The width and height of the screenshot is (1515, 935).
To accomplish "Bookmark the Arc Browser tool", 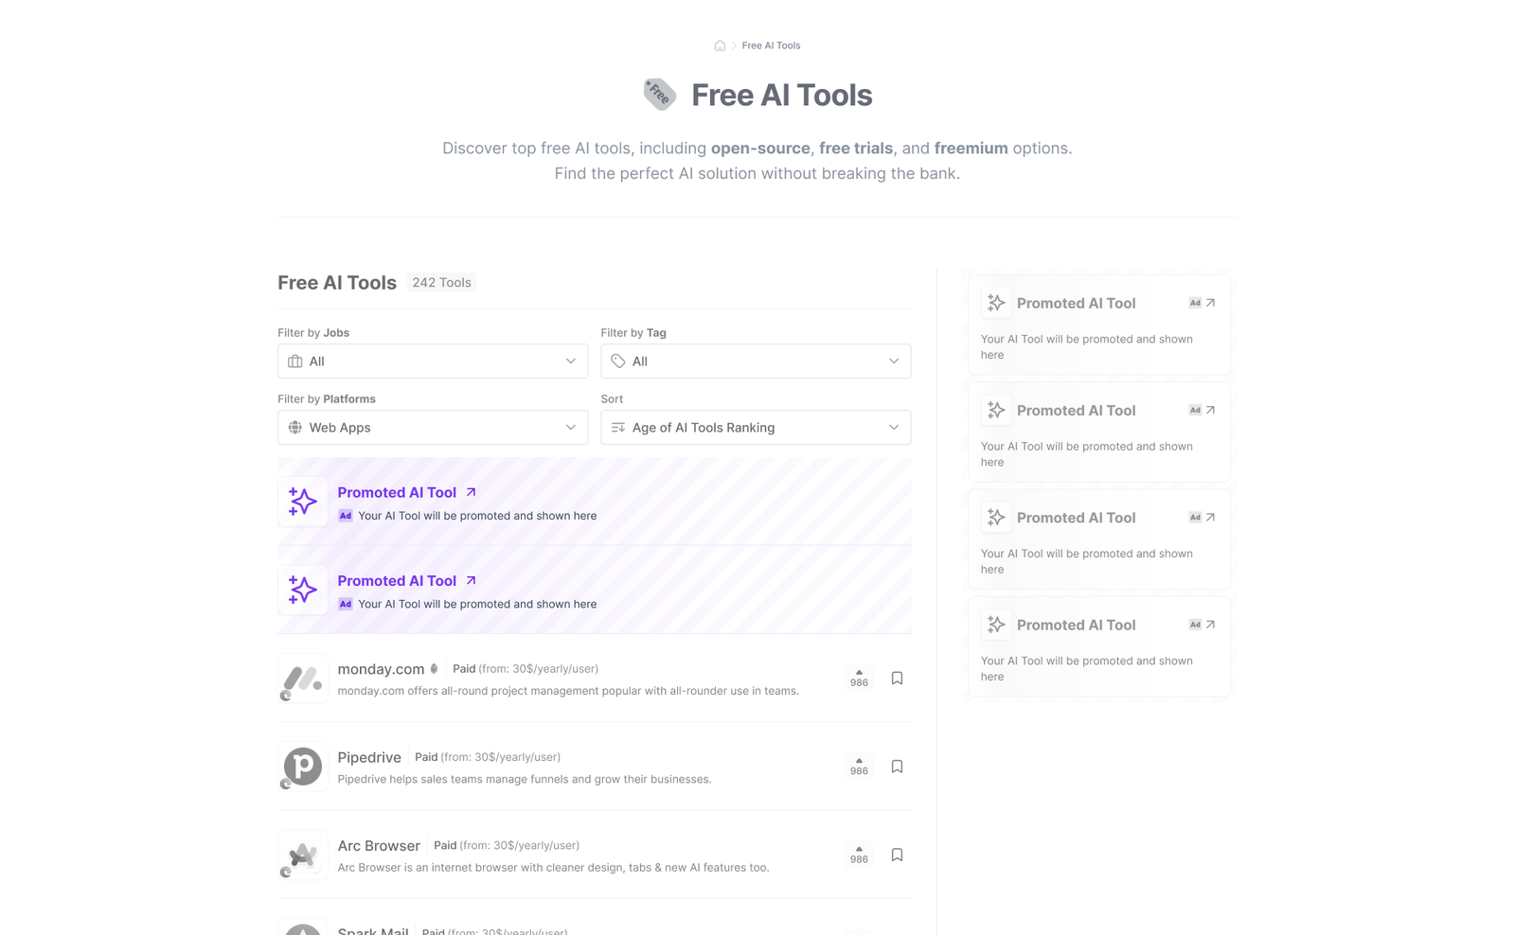I will (x=897, y=855).
